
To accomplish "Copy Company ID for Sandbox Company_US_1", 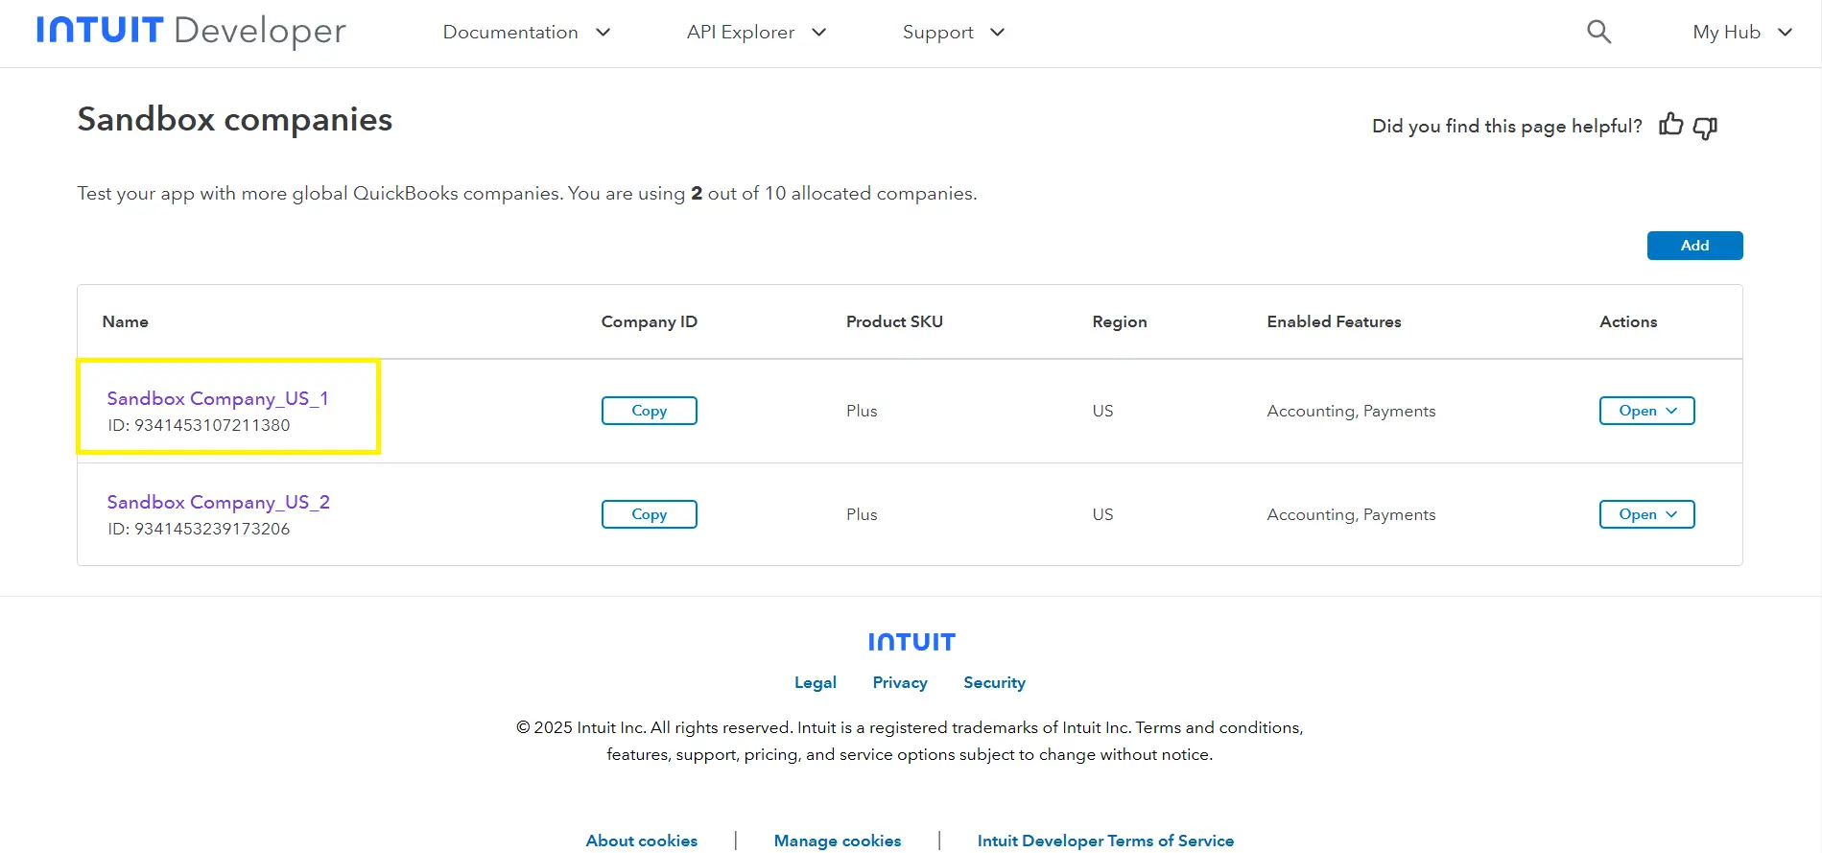I will tap(649, 411).
